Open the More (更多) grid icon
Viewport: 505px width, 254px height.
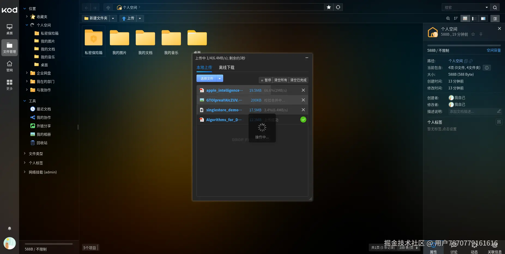point(10,85)
